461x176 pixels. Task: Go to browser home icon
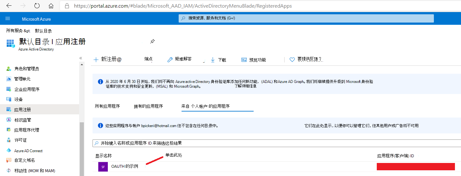pos(51,6)
